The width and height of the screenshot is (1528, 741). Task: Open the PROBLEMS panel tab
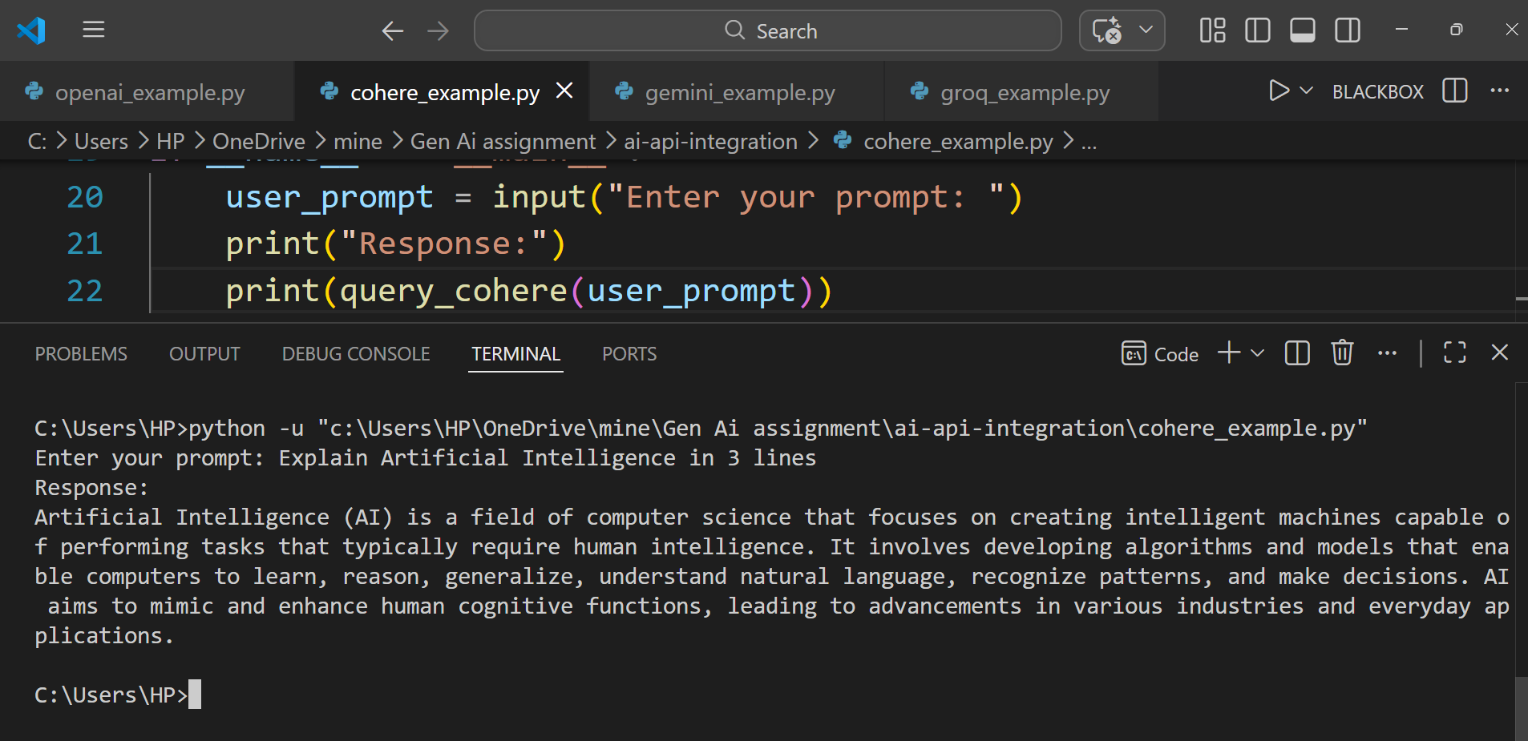coord(81,354)
